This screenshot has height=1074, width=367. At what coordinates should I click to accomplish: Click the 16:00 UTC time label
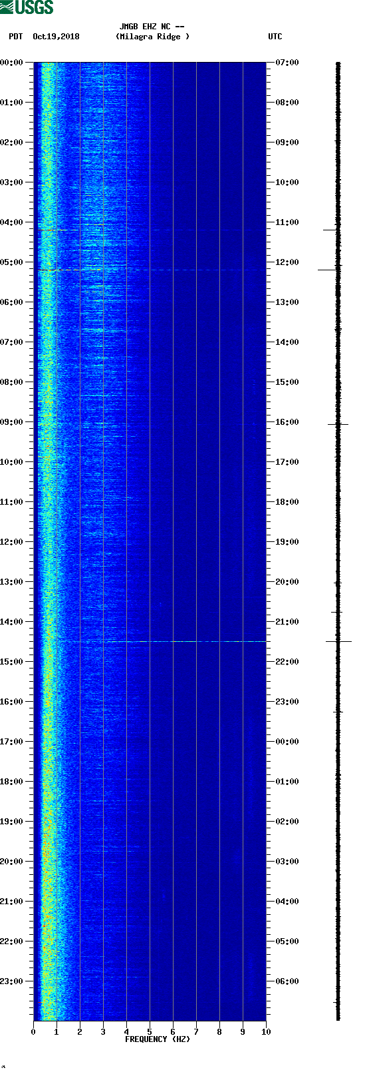coord(287,422)
